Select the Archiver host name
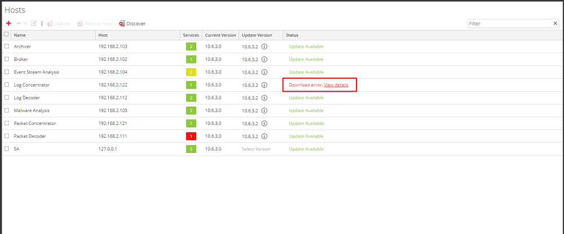 tap(23, 46)
